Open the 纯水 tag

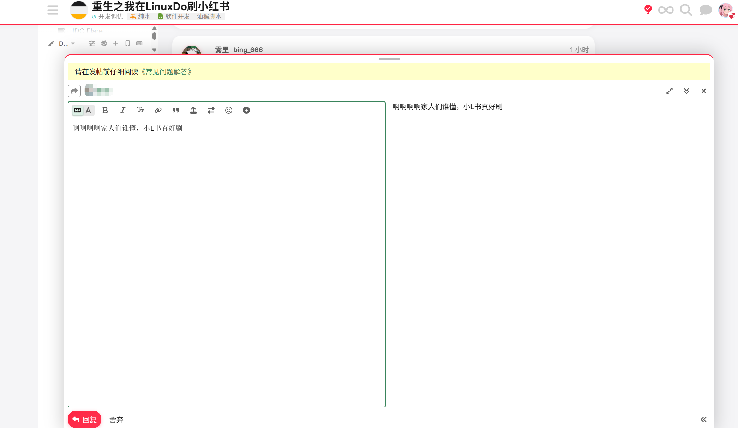[140, 17]
